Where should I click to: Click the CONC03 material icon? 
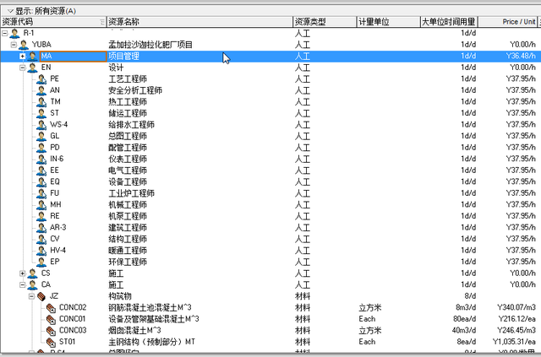(51, 331)
